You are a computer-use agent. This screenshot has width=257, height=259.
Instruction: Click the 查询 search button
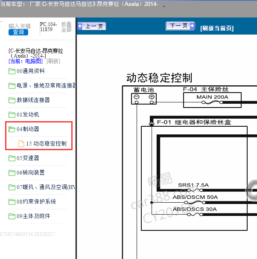pyautogui.click(x=18, y=32)
